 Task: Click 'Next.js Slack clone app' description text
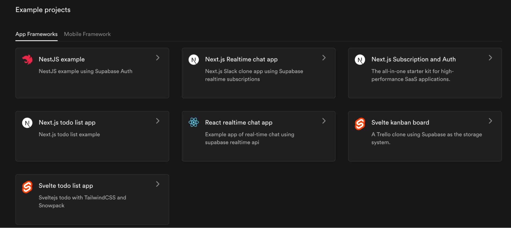(254, 75)
